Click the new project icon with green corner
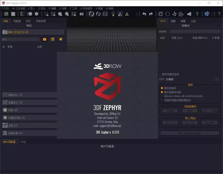 click(x=6, y=14)
